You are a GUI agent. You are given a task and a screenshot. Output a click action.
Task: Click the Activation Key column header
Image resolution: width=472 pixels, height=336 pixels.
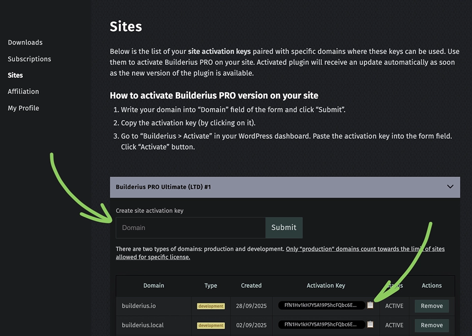(325, 286)
